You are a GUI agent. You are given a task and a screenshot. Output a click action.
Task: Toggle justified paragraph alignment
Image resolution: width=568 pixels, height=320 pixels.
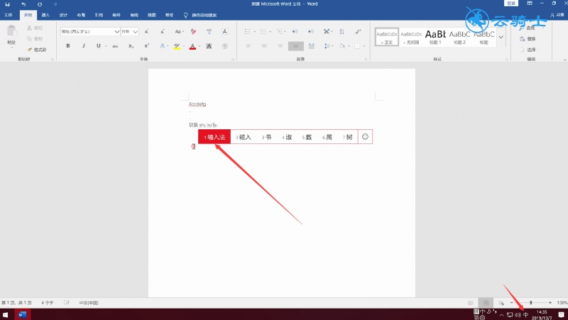click(295, 46)
